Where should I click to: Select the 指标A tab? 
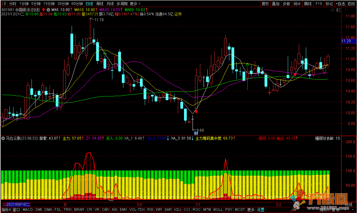[x=6, y=210]
